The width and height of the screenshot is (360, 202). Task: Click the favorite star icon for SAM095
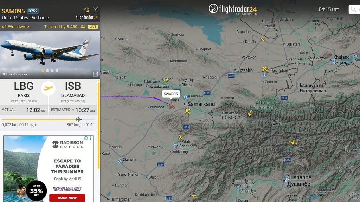point(86,10)
